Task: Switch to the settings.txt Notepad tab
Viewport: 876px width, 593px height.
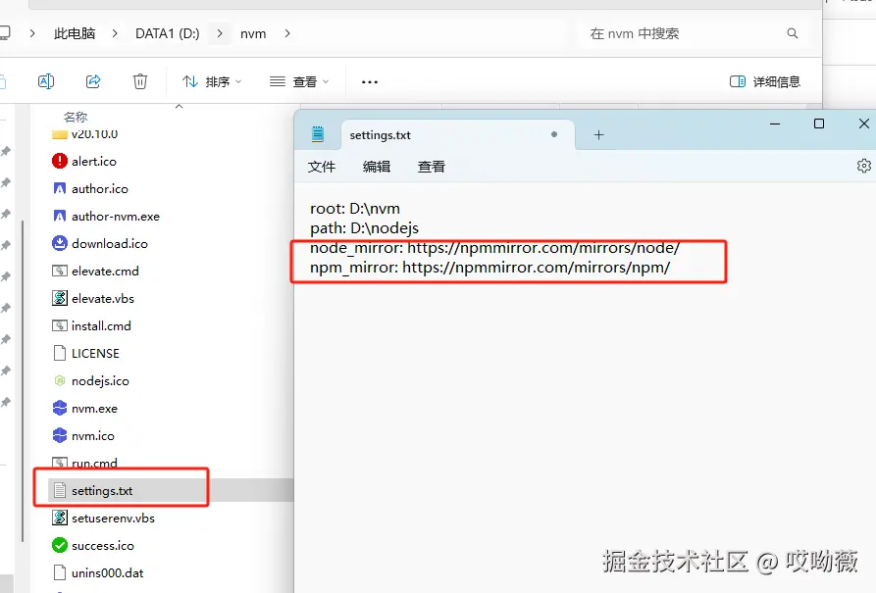Action: (457, 134)
